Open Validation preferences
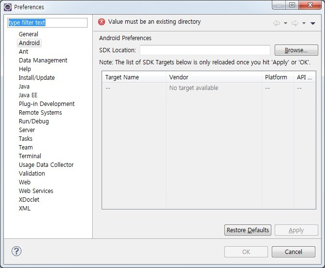 click(x=32, y=174)
